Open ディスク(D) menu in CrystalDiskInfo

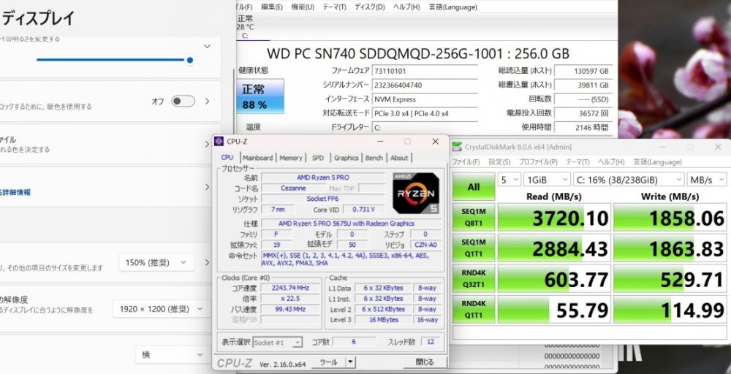(370, 7)
